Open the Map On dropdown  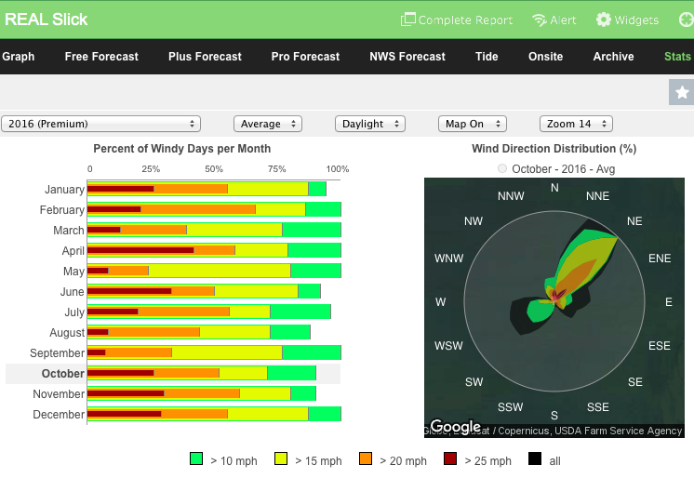pyautogui.click(x=473, y=124)
